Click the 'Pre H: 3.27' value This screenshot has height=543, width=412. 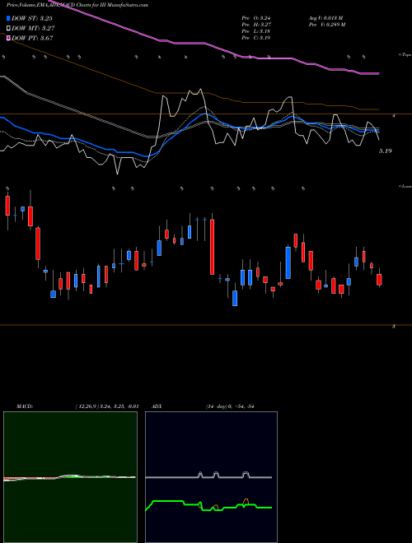256,25
